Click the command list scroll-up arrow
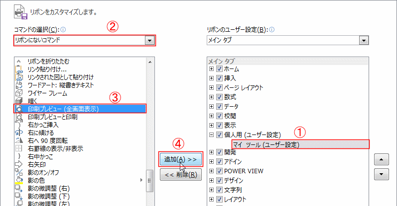Viewport: 397px width, 206px height. click(149, 62)
